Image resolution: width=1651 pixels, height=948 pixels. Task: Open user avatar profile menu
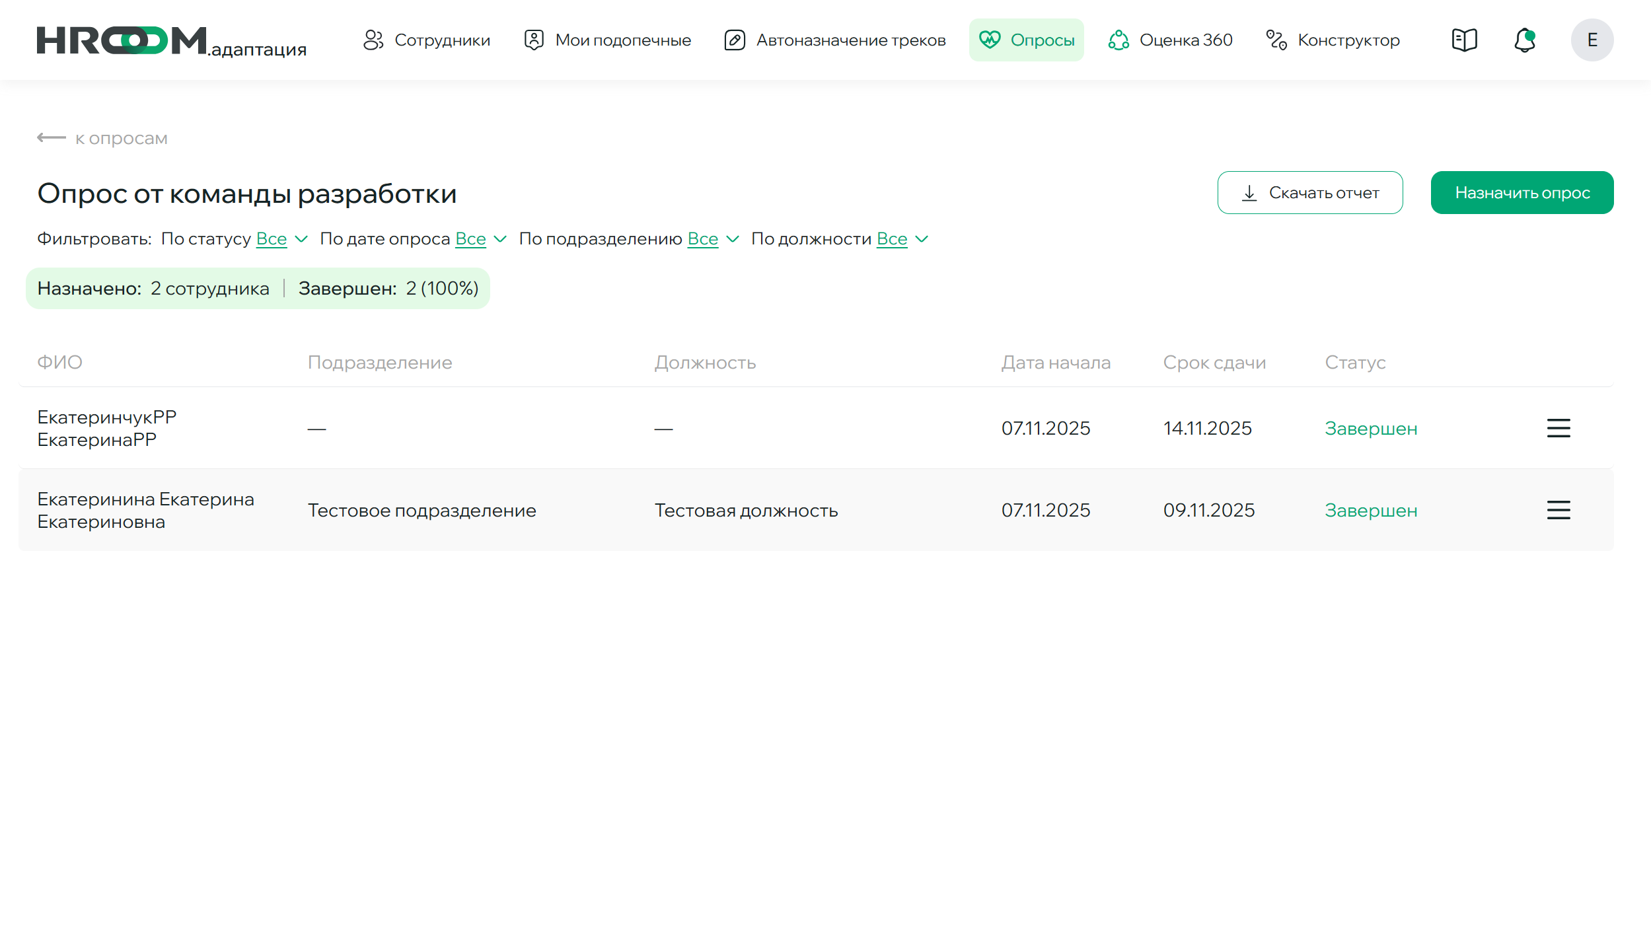point(1592,40)
